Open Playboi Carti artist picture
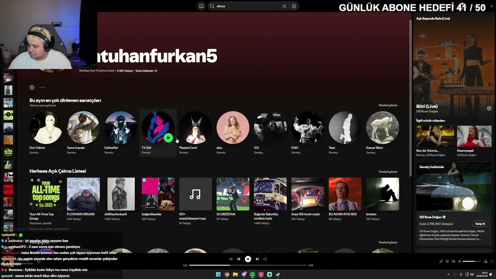 [195, 127]
